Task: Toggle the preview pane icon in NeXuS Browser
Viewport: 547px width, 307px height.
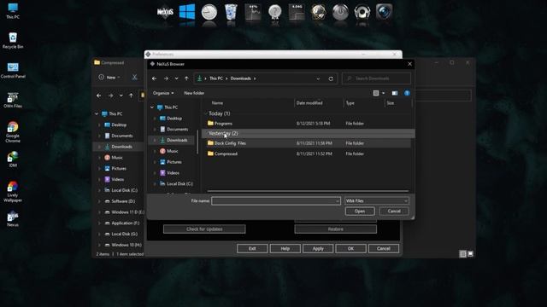Action: (x=395, y=93)
